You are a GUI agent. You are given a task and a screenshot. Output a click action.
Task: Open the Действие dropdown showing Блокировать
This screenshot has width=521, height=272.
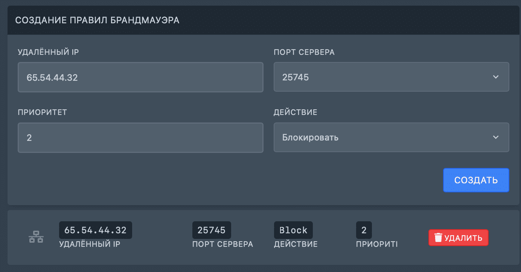pyautogui.click(x=392, y=137)
